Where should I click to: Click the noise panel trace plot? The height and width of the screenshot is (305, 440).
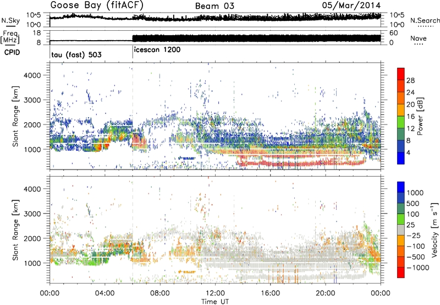[215, 20]
